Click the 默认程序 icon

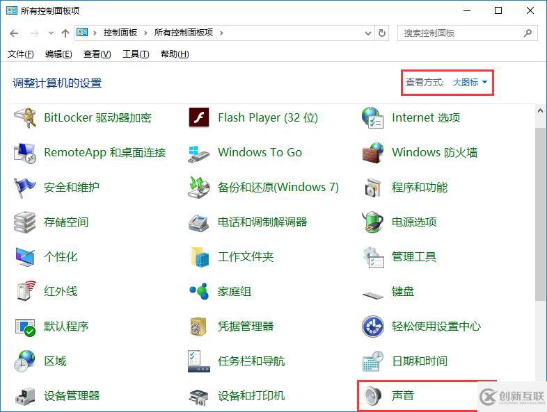pyautogui.click(x=25, y=327)
